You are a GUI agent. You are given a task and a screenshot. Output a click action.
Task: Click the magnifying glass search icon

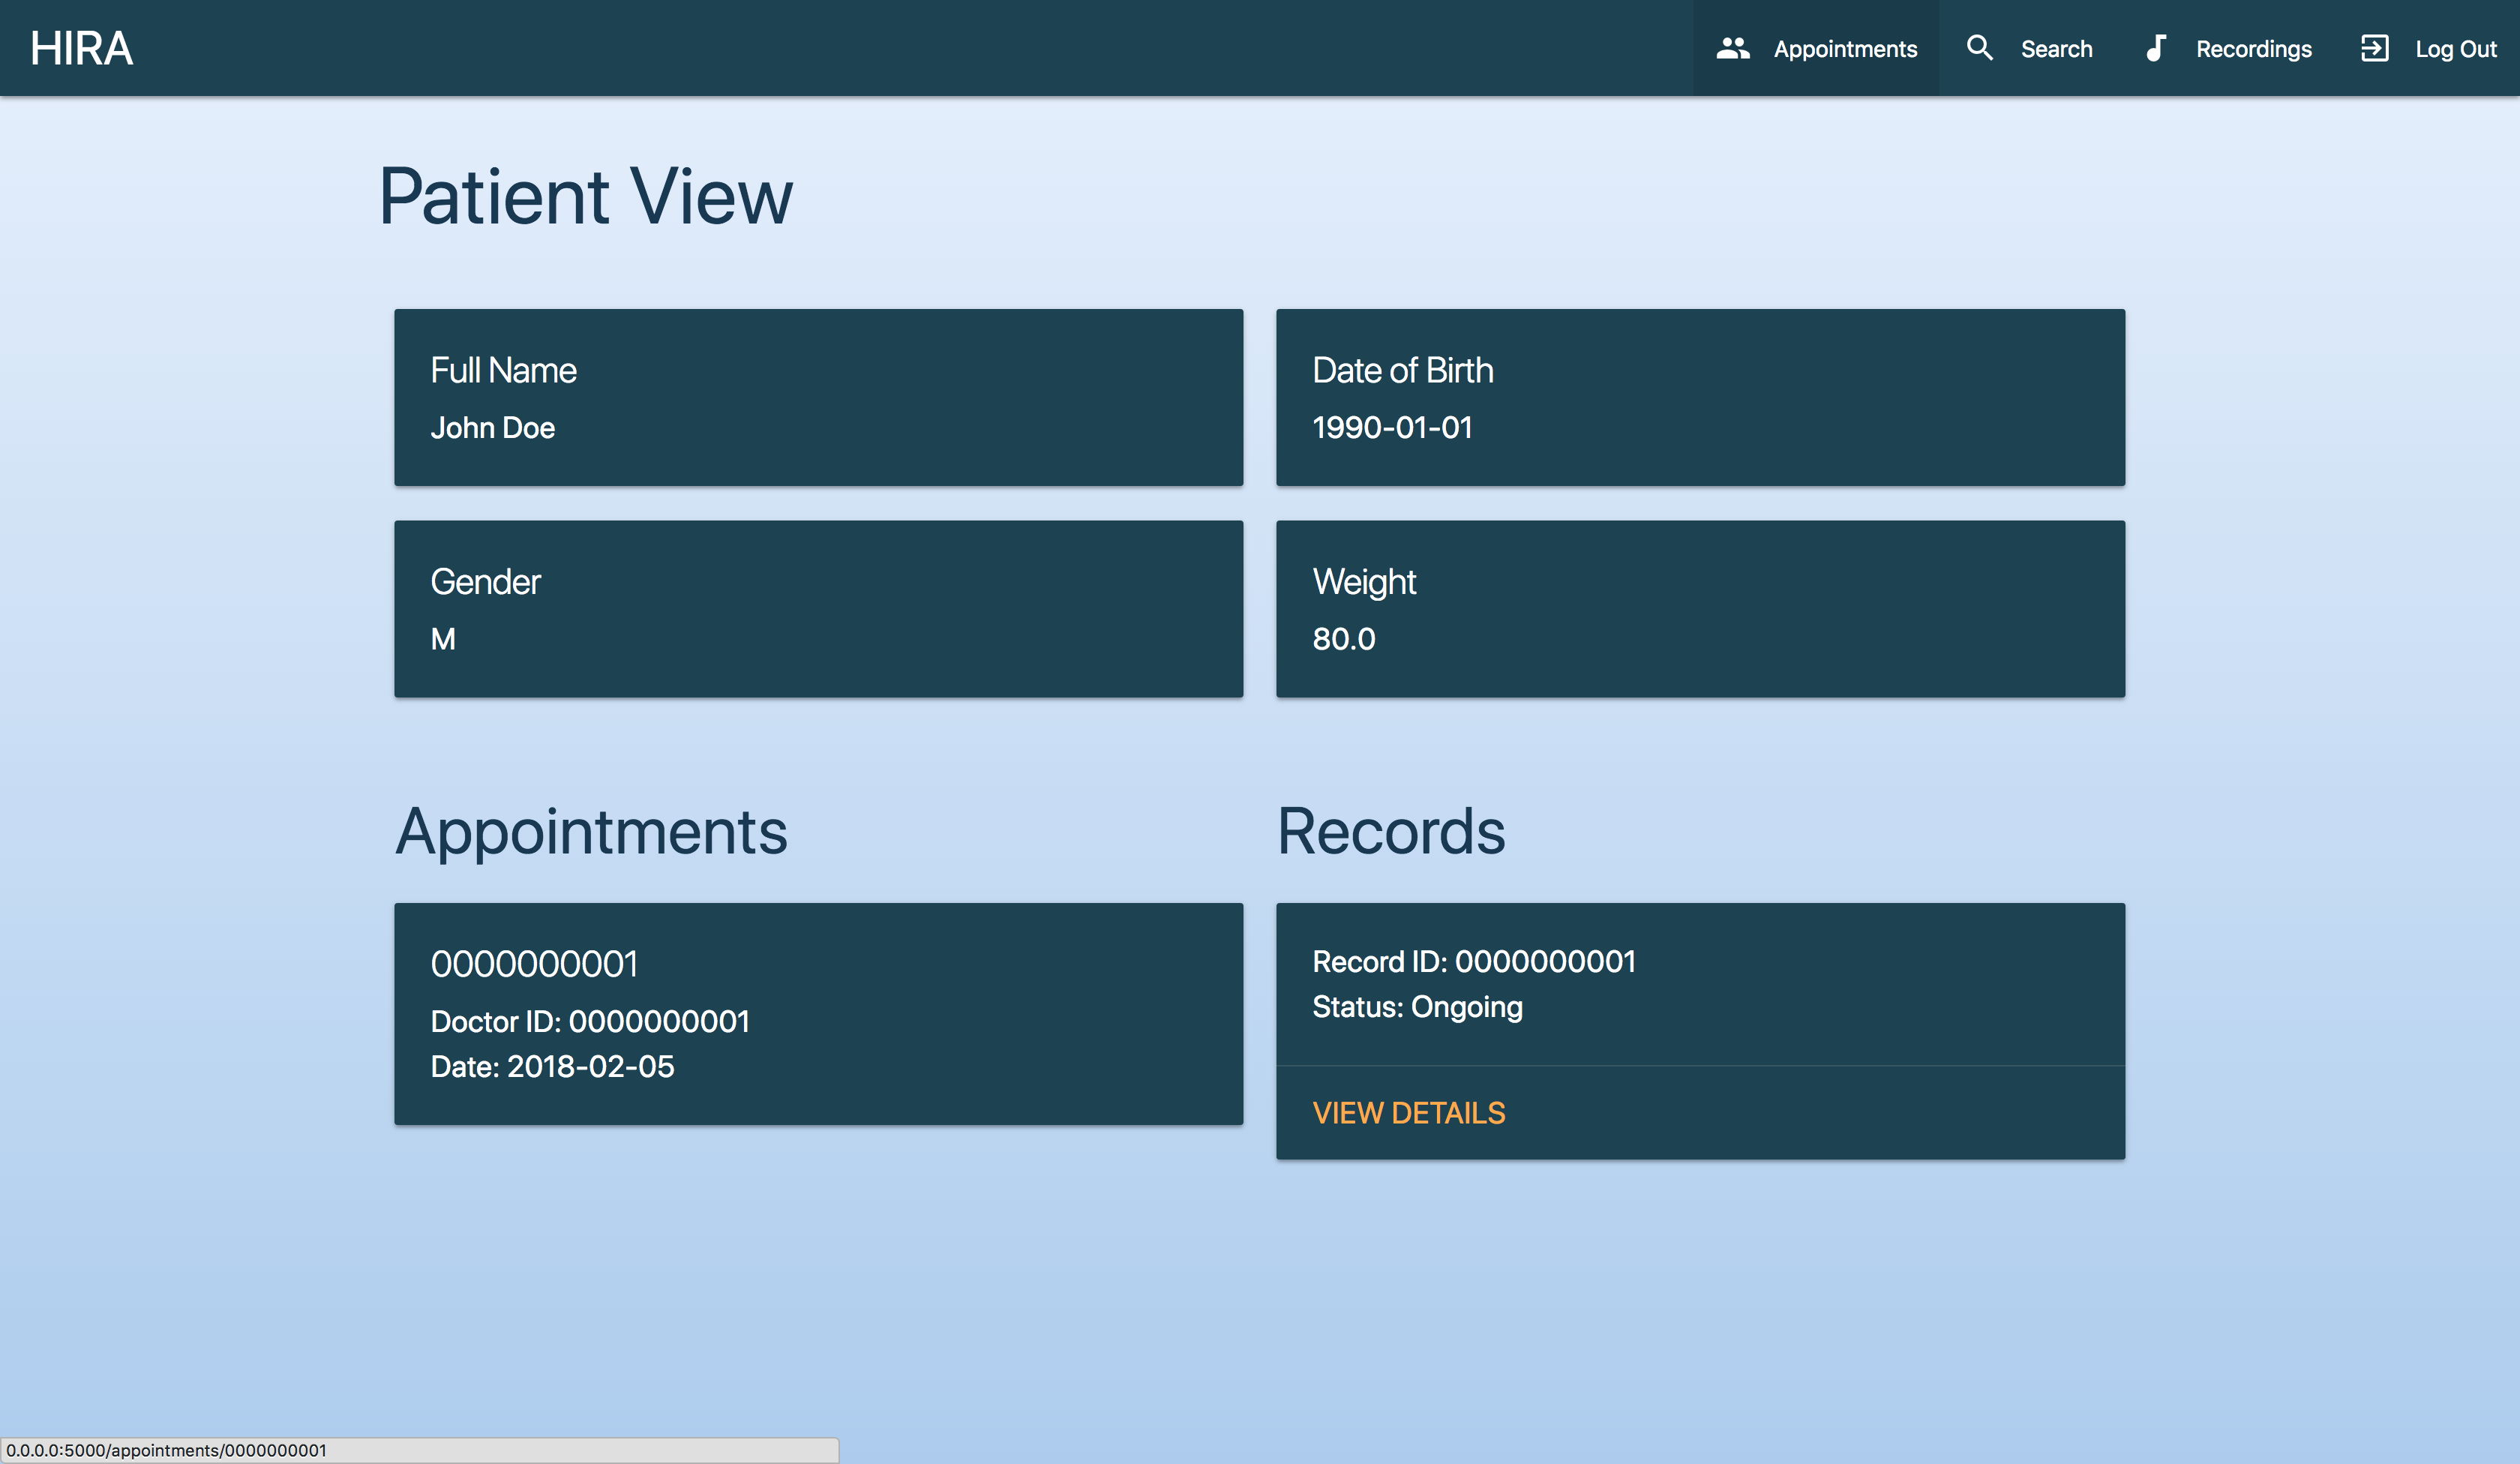click(x=1979, y=48)
